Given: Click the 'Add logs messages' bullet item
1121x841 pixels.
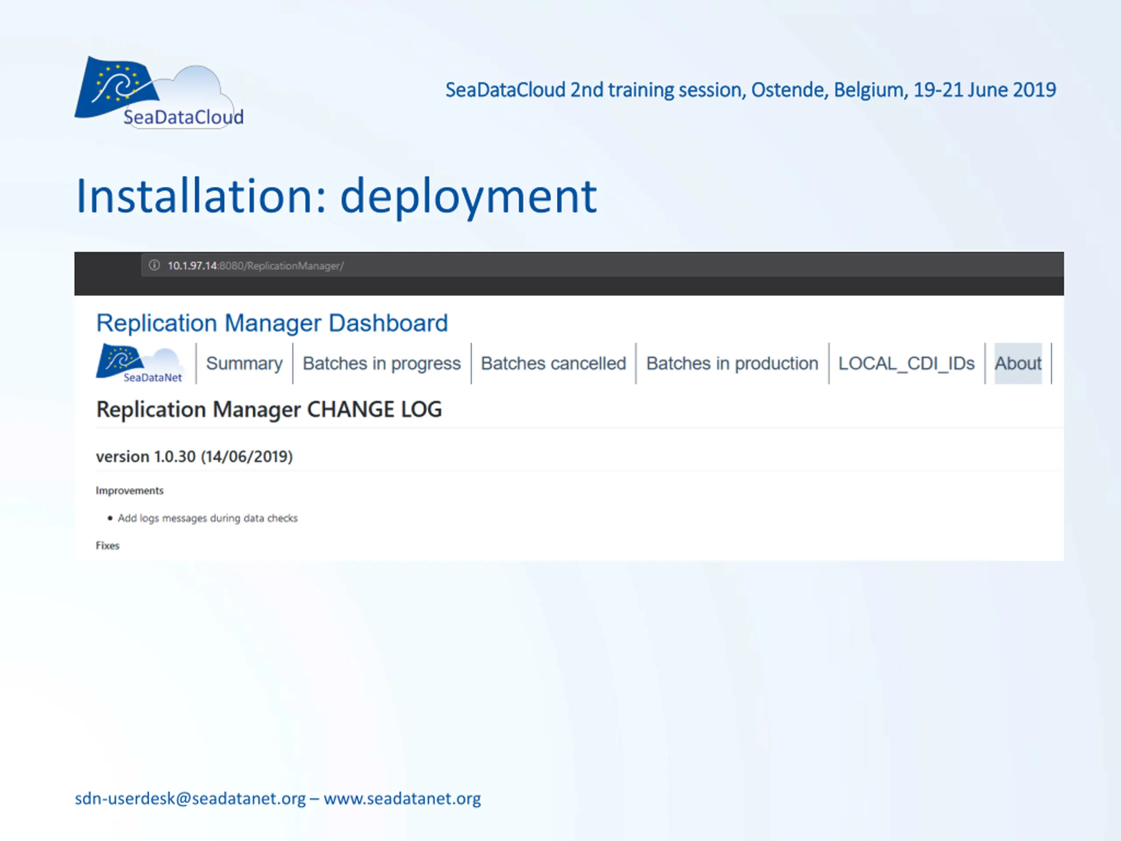Looking at the screenshot, I should point(208,518).
